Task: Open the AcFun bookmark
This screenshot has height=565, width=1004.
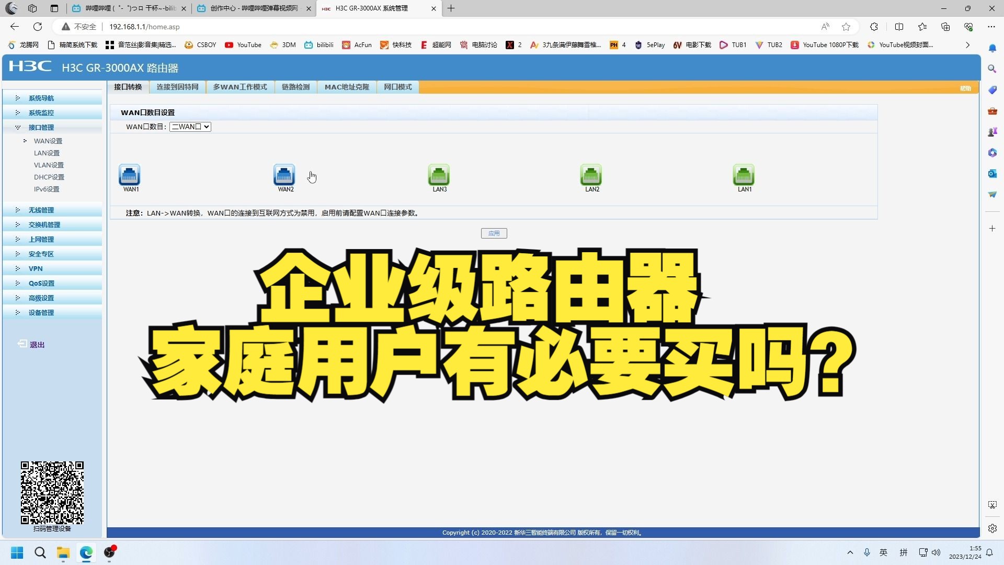Action: [x=357, y=45]
